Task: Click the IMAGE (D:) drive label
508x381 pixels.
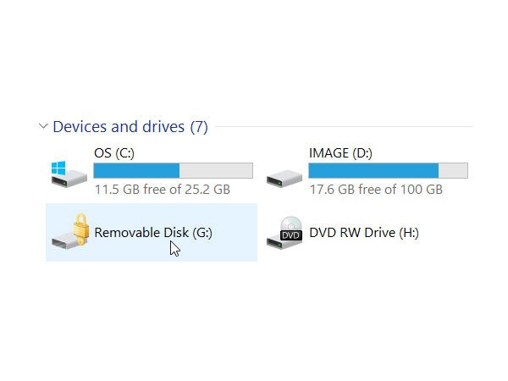Action: pyautogui.click(x=340, y=153)
